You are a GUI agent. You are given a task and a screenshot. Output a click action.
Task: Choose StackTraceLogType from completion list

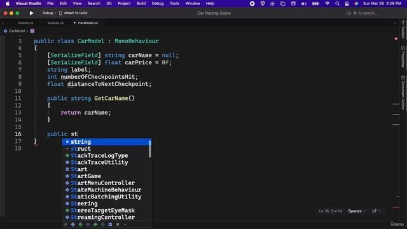[106, 155]
